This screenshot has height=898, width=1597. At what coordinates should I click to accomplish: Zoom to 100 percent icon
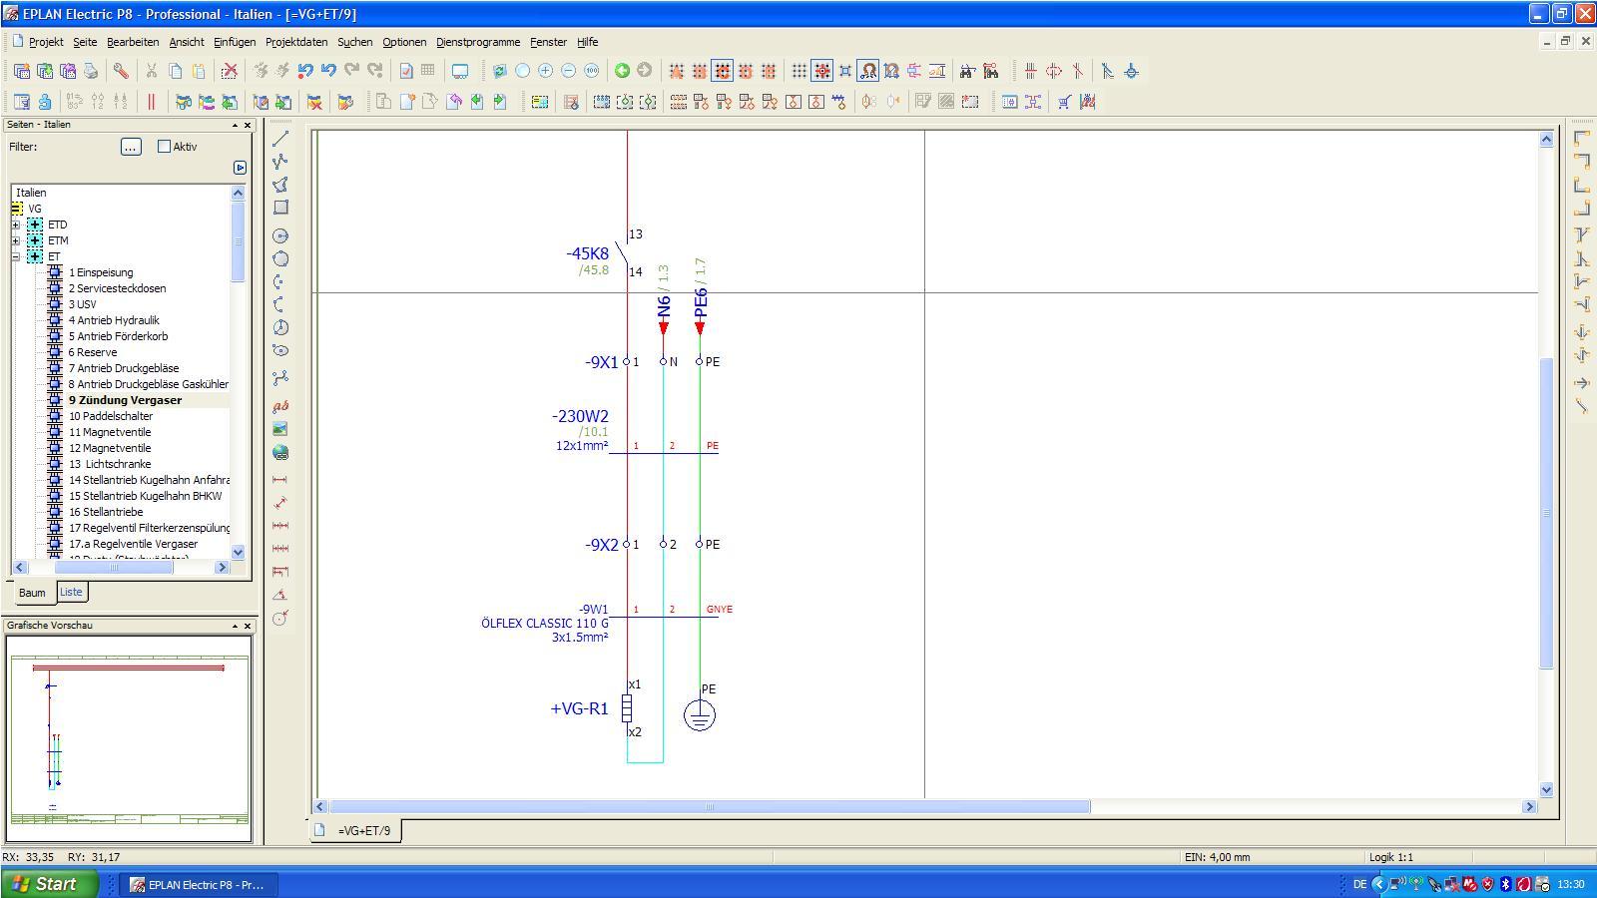click(591, 71)
